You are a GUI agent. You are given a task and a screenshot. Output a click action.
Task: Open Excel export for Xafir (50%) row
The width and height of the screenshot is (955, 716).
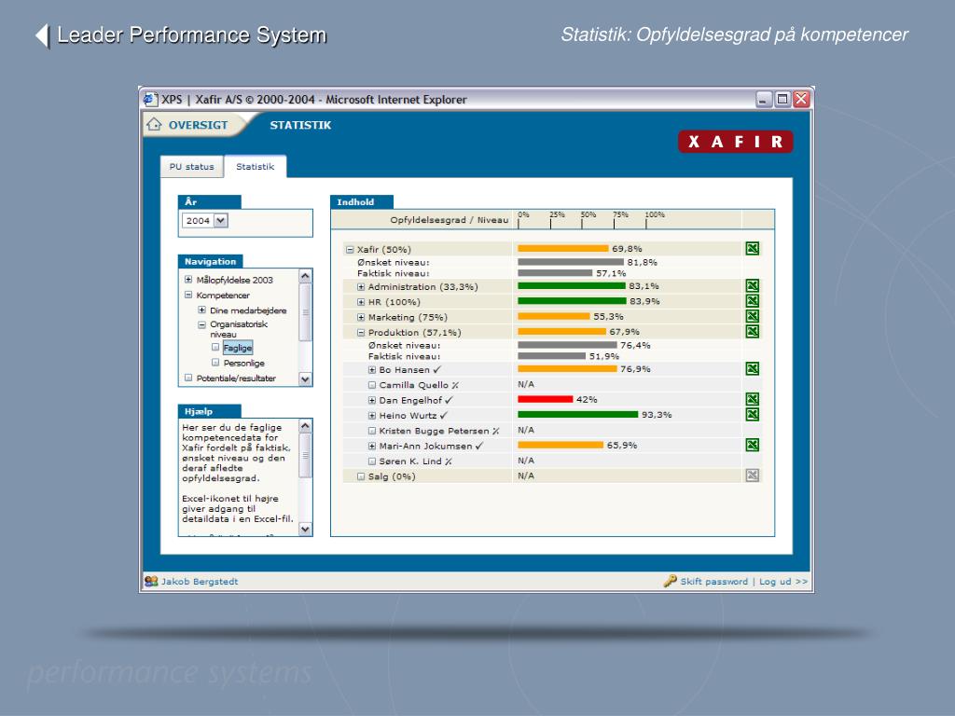tap(753, 248)
